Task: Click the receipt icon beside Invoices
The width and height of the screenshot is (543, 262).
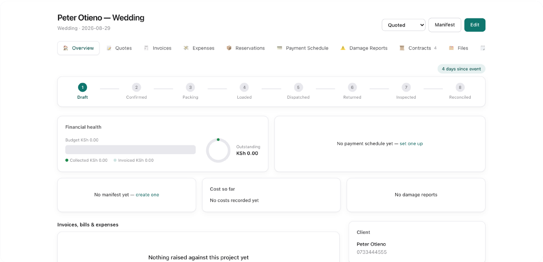Action: (146, 48)
